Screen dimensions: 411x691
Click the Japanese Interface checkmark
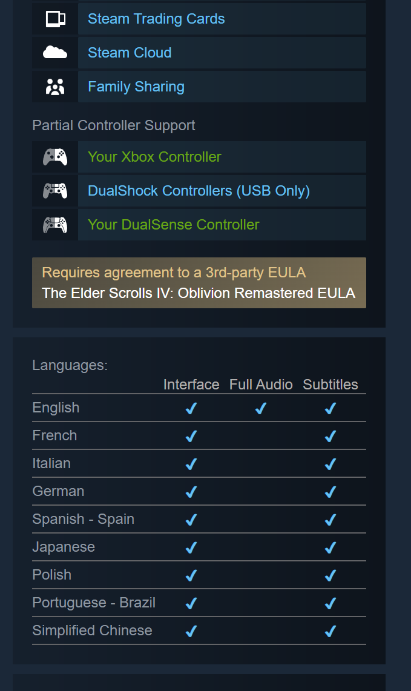pos(191,547)
